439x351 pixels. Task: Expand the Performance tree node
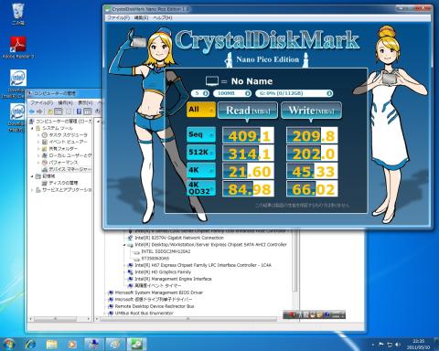coord(38,163)
